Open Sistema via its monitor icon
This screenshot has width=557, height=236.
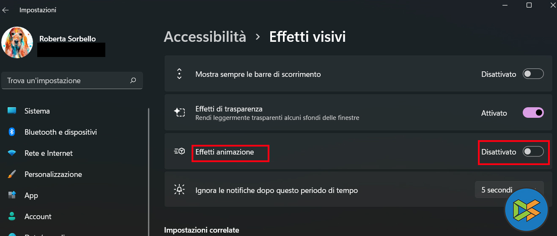click(x=12, y=111)
